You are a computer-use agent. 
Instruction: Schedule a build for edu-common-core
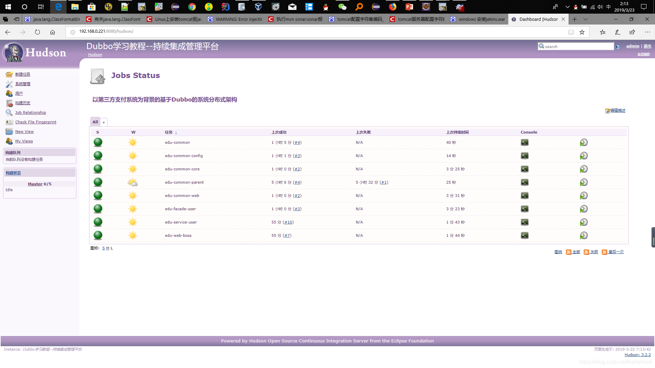coord(584,169)
